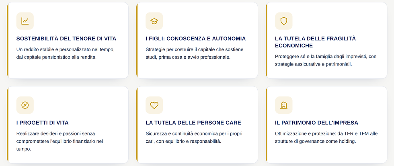This screenshot has height=166, width=394.
Task: Open Sostenibilità del tenore di vita heading
Action: click(66, 39)
